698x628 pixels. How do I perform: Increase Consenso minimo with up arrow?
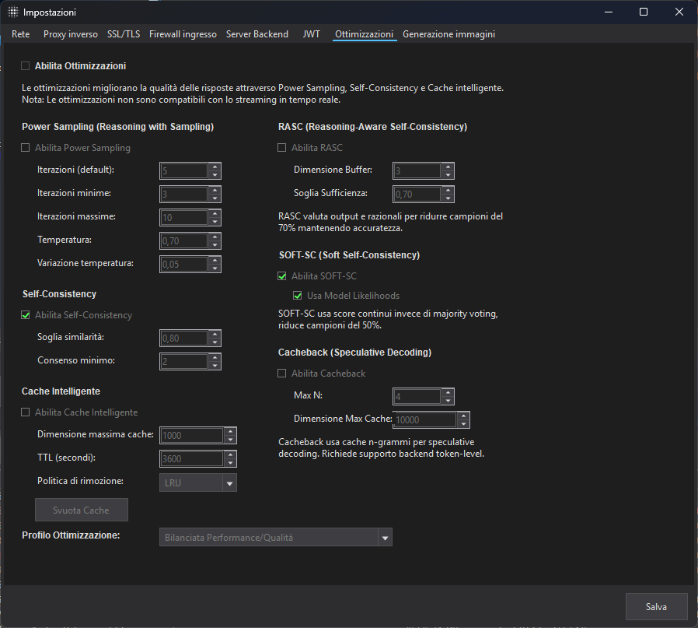215,357
